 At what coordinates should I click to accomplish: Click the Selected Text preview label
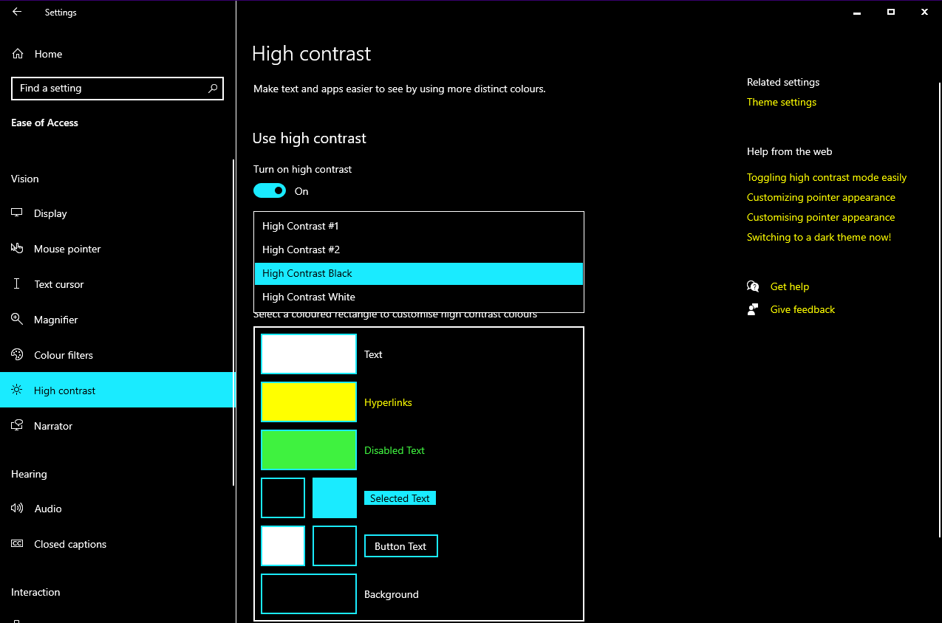(400, 498)
